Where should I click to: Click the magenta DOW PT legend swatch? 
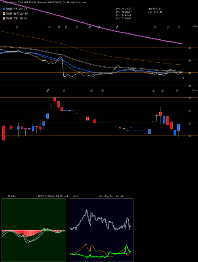(x=4, y=18)
